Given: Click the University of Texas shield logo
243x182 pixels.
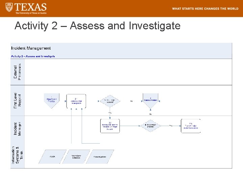Looking at the screenshot, I should (x=9, y=7).
